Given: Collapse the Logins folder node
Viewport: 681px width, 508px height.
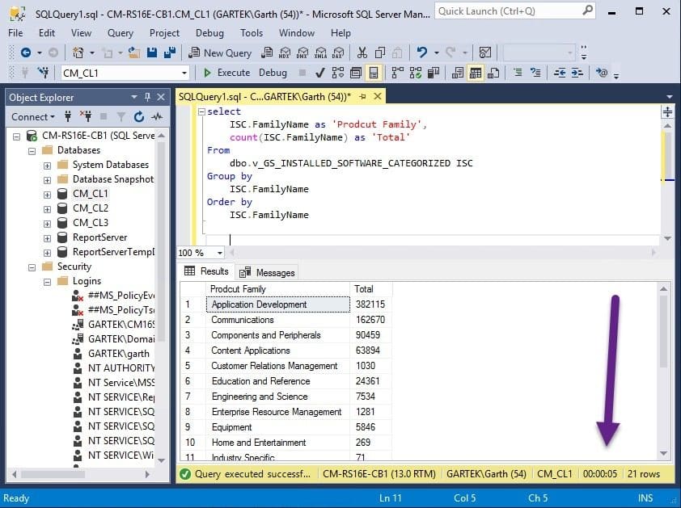Looking at the screenshot, I should (47, 282).
